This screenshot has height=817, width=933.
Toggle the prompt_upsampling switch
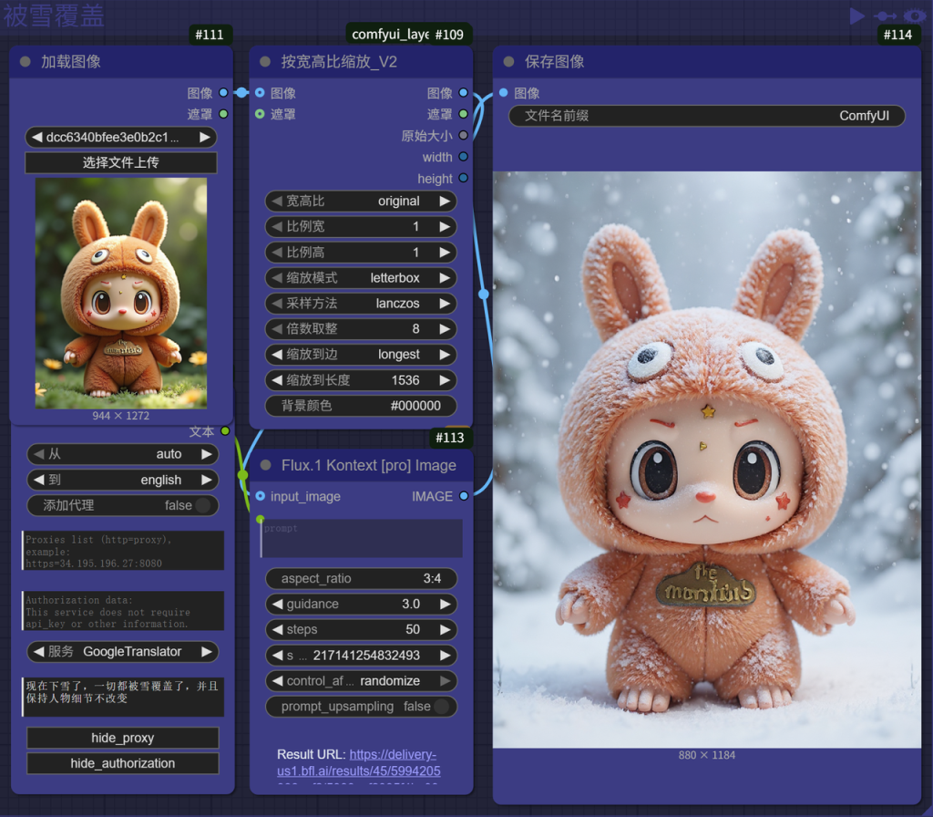(442, 707)
